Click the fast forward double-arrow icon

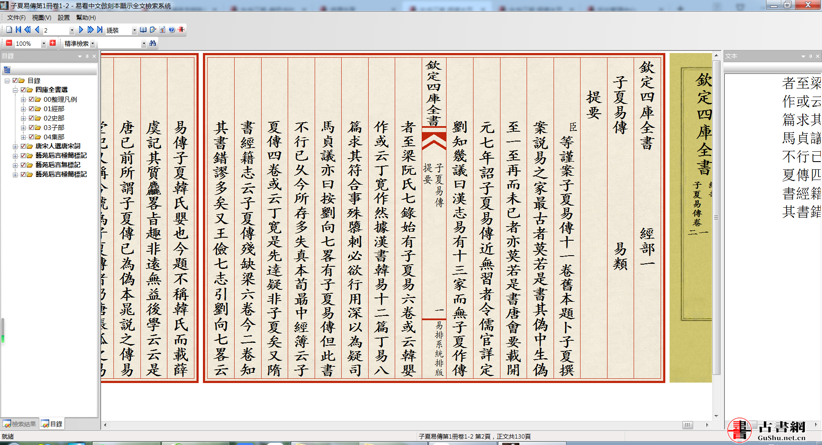tap(90, 29)
